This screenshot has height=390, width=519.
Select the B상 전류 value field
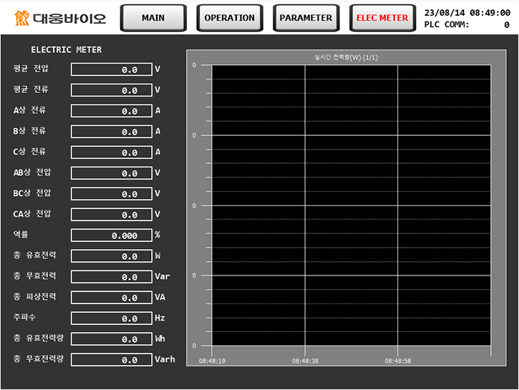click(112, 132)
